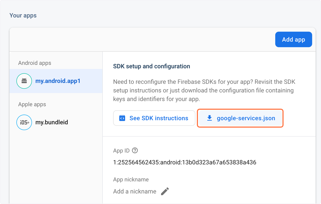Viewport: 321px width, 204px height.
Task: Click the iOS+ app icon
Action: point(24,122)
